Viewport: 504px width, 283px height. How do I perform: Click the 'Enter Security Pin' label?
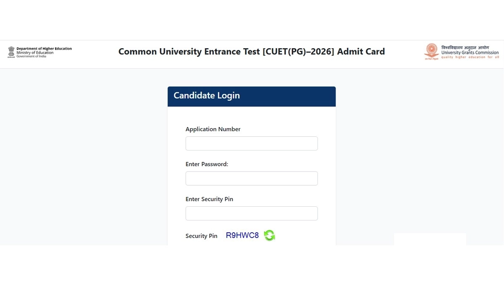coord(209,199)
